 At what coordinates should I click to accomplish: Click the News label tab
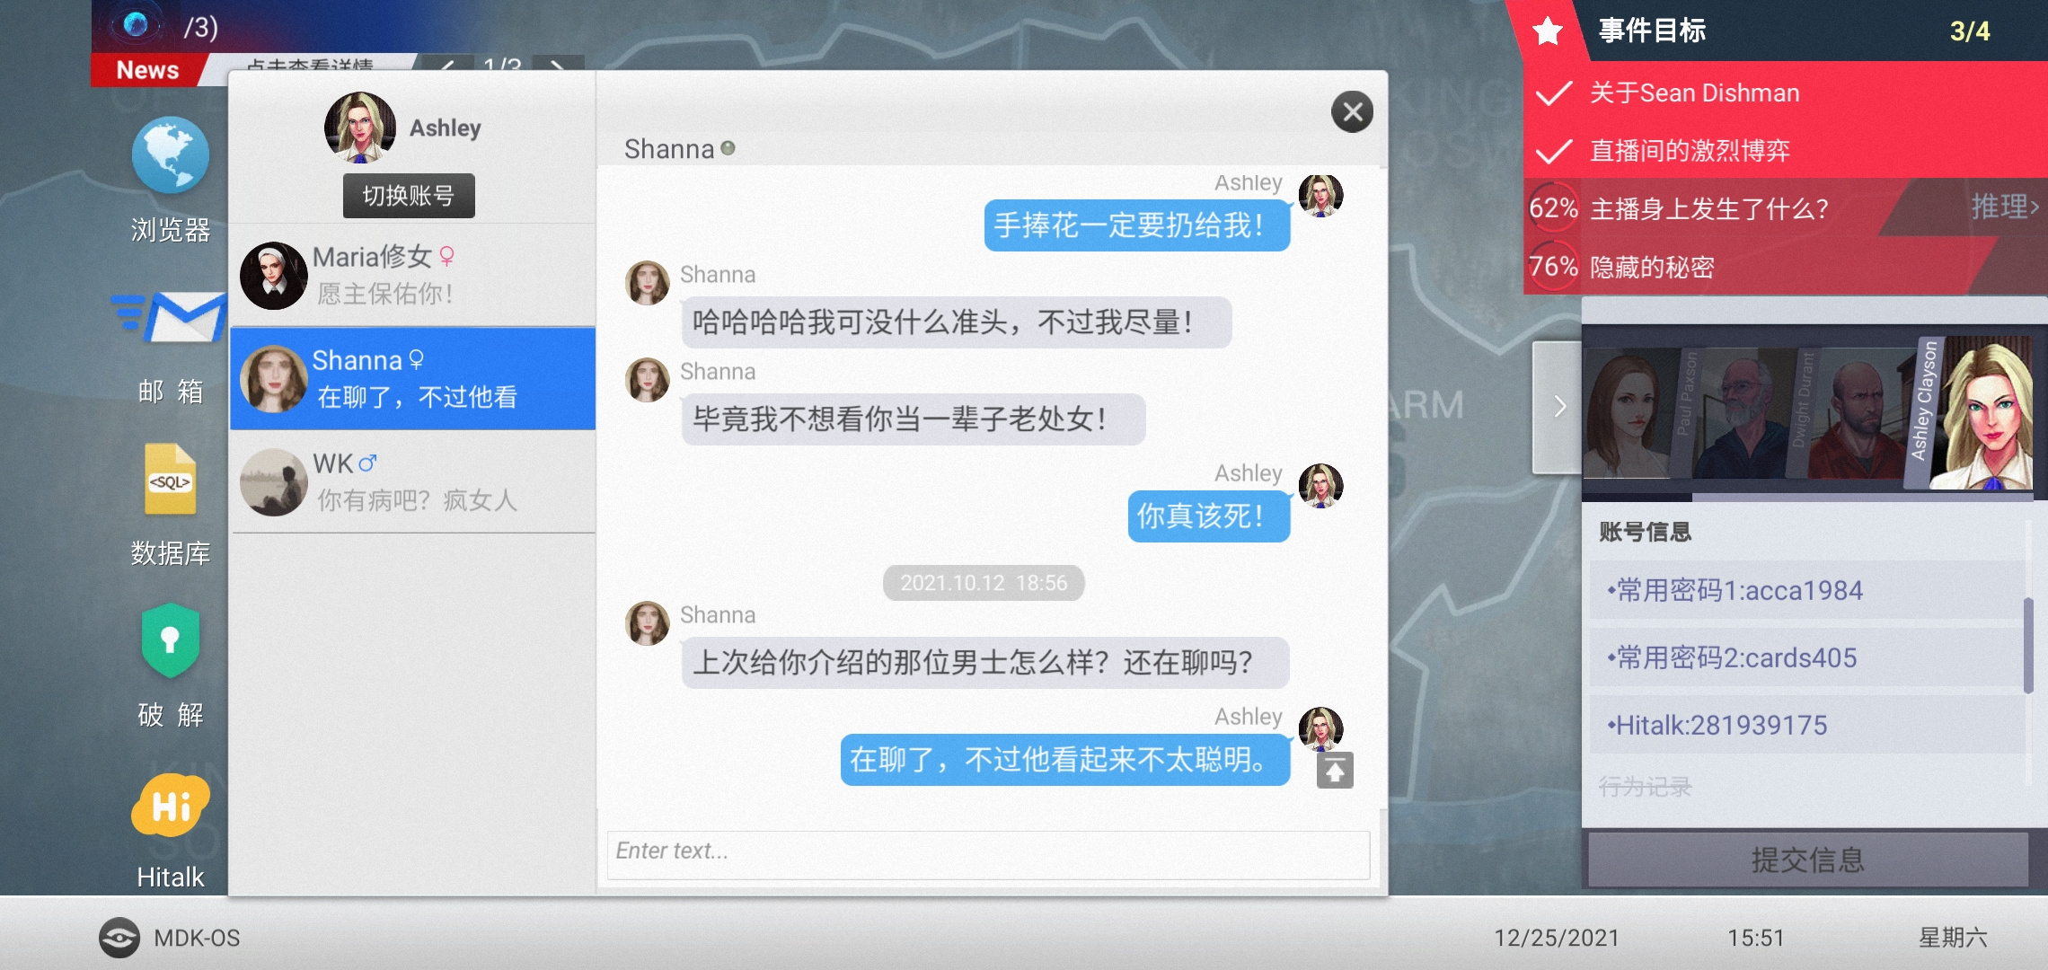click(148, 70)
